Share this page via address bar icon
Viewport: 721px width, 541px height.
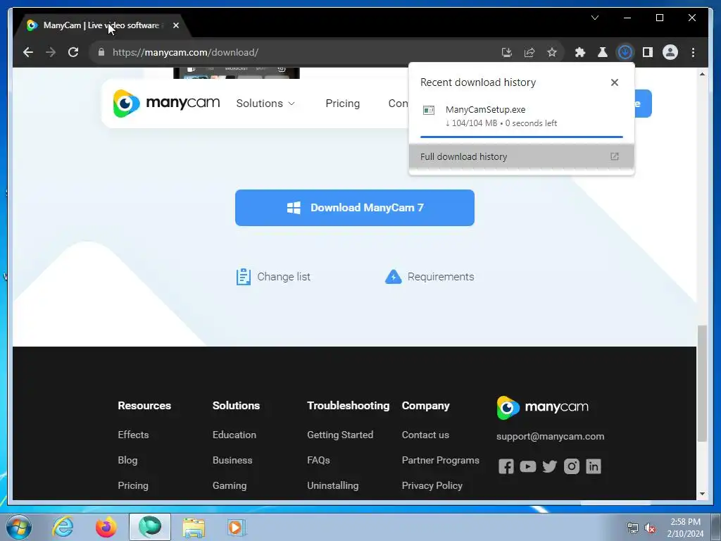pos(529,52)
